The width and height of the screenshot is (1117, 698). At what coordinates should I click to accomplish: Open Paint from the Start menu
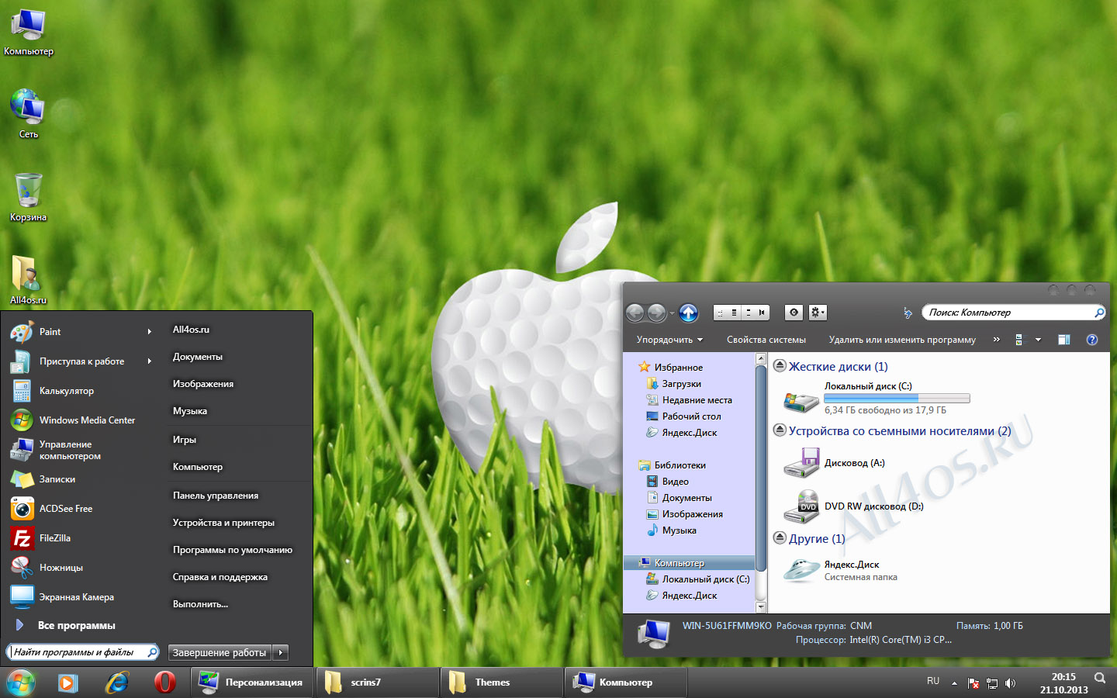pyautogui.click(x=50, y=332)
